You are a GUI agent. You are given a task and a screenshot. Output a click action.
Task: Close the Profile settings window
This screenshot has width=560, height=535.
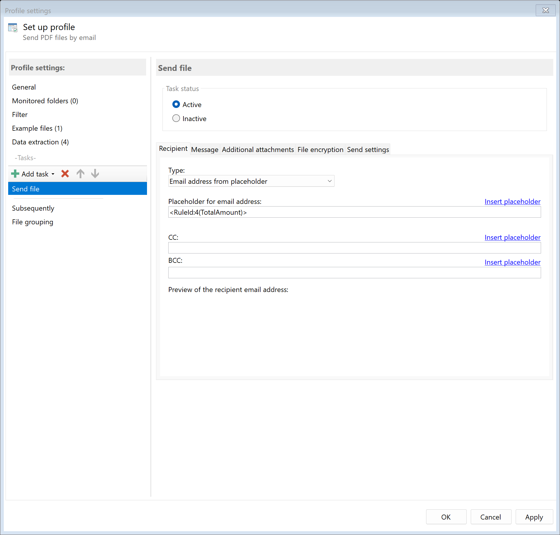(x=545, y=11)
